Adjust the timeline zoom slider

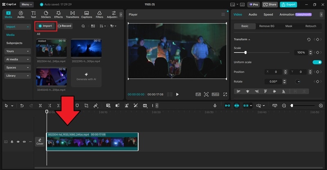292,106
